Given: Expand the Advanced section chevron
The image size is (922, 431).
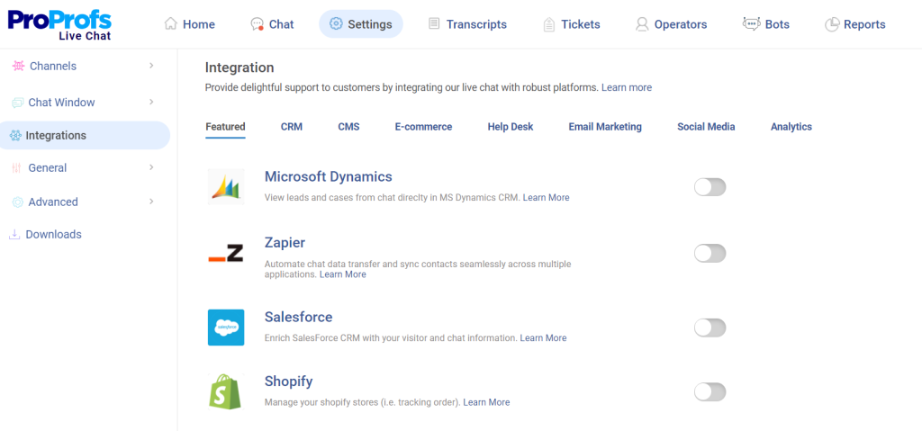Looking at the screenshot, I should (151, 201).
